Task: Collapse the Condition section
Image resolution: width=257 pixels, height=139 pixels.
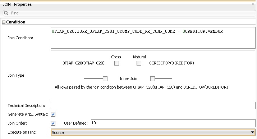Action: pos(4,22)
